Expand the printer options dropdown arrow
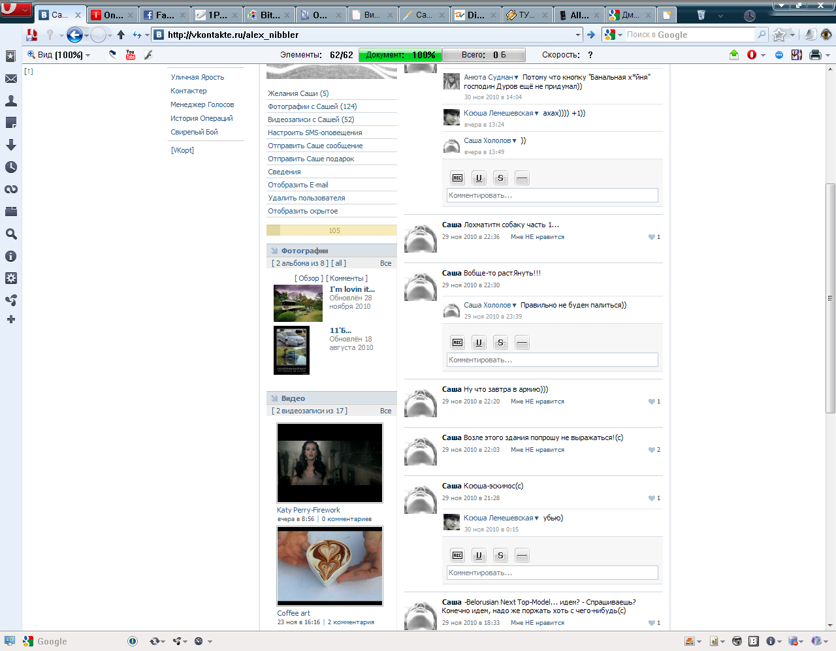Screen dimensions: 836x651 tap(828, 56)
